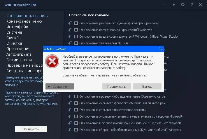Screen dimensions: 207x139
Task: Open the Службы section
Action: 14,38
